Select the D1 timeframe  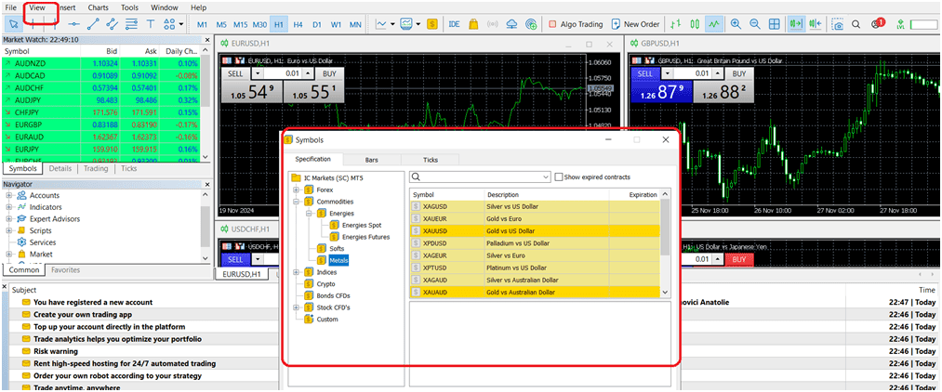pos(317,24)
